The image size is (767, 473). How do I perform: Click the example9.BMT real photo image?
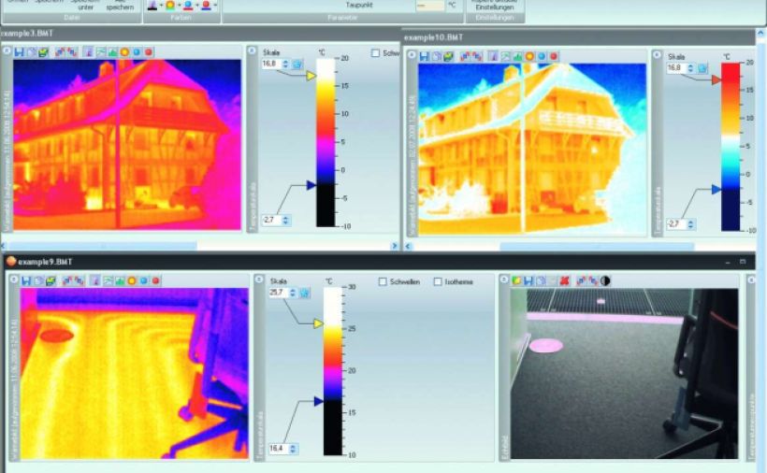coord(624,373)
